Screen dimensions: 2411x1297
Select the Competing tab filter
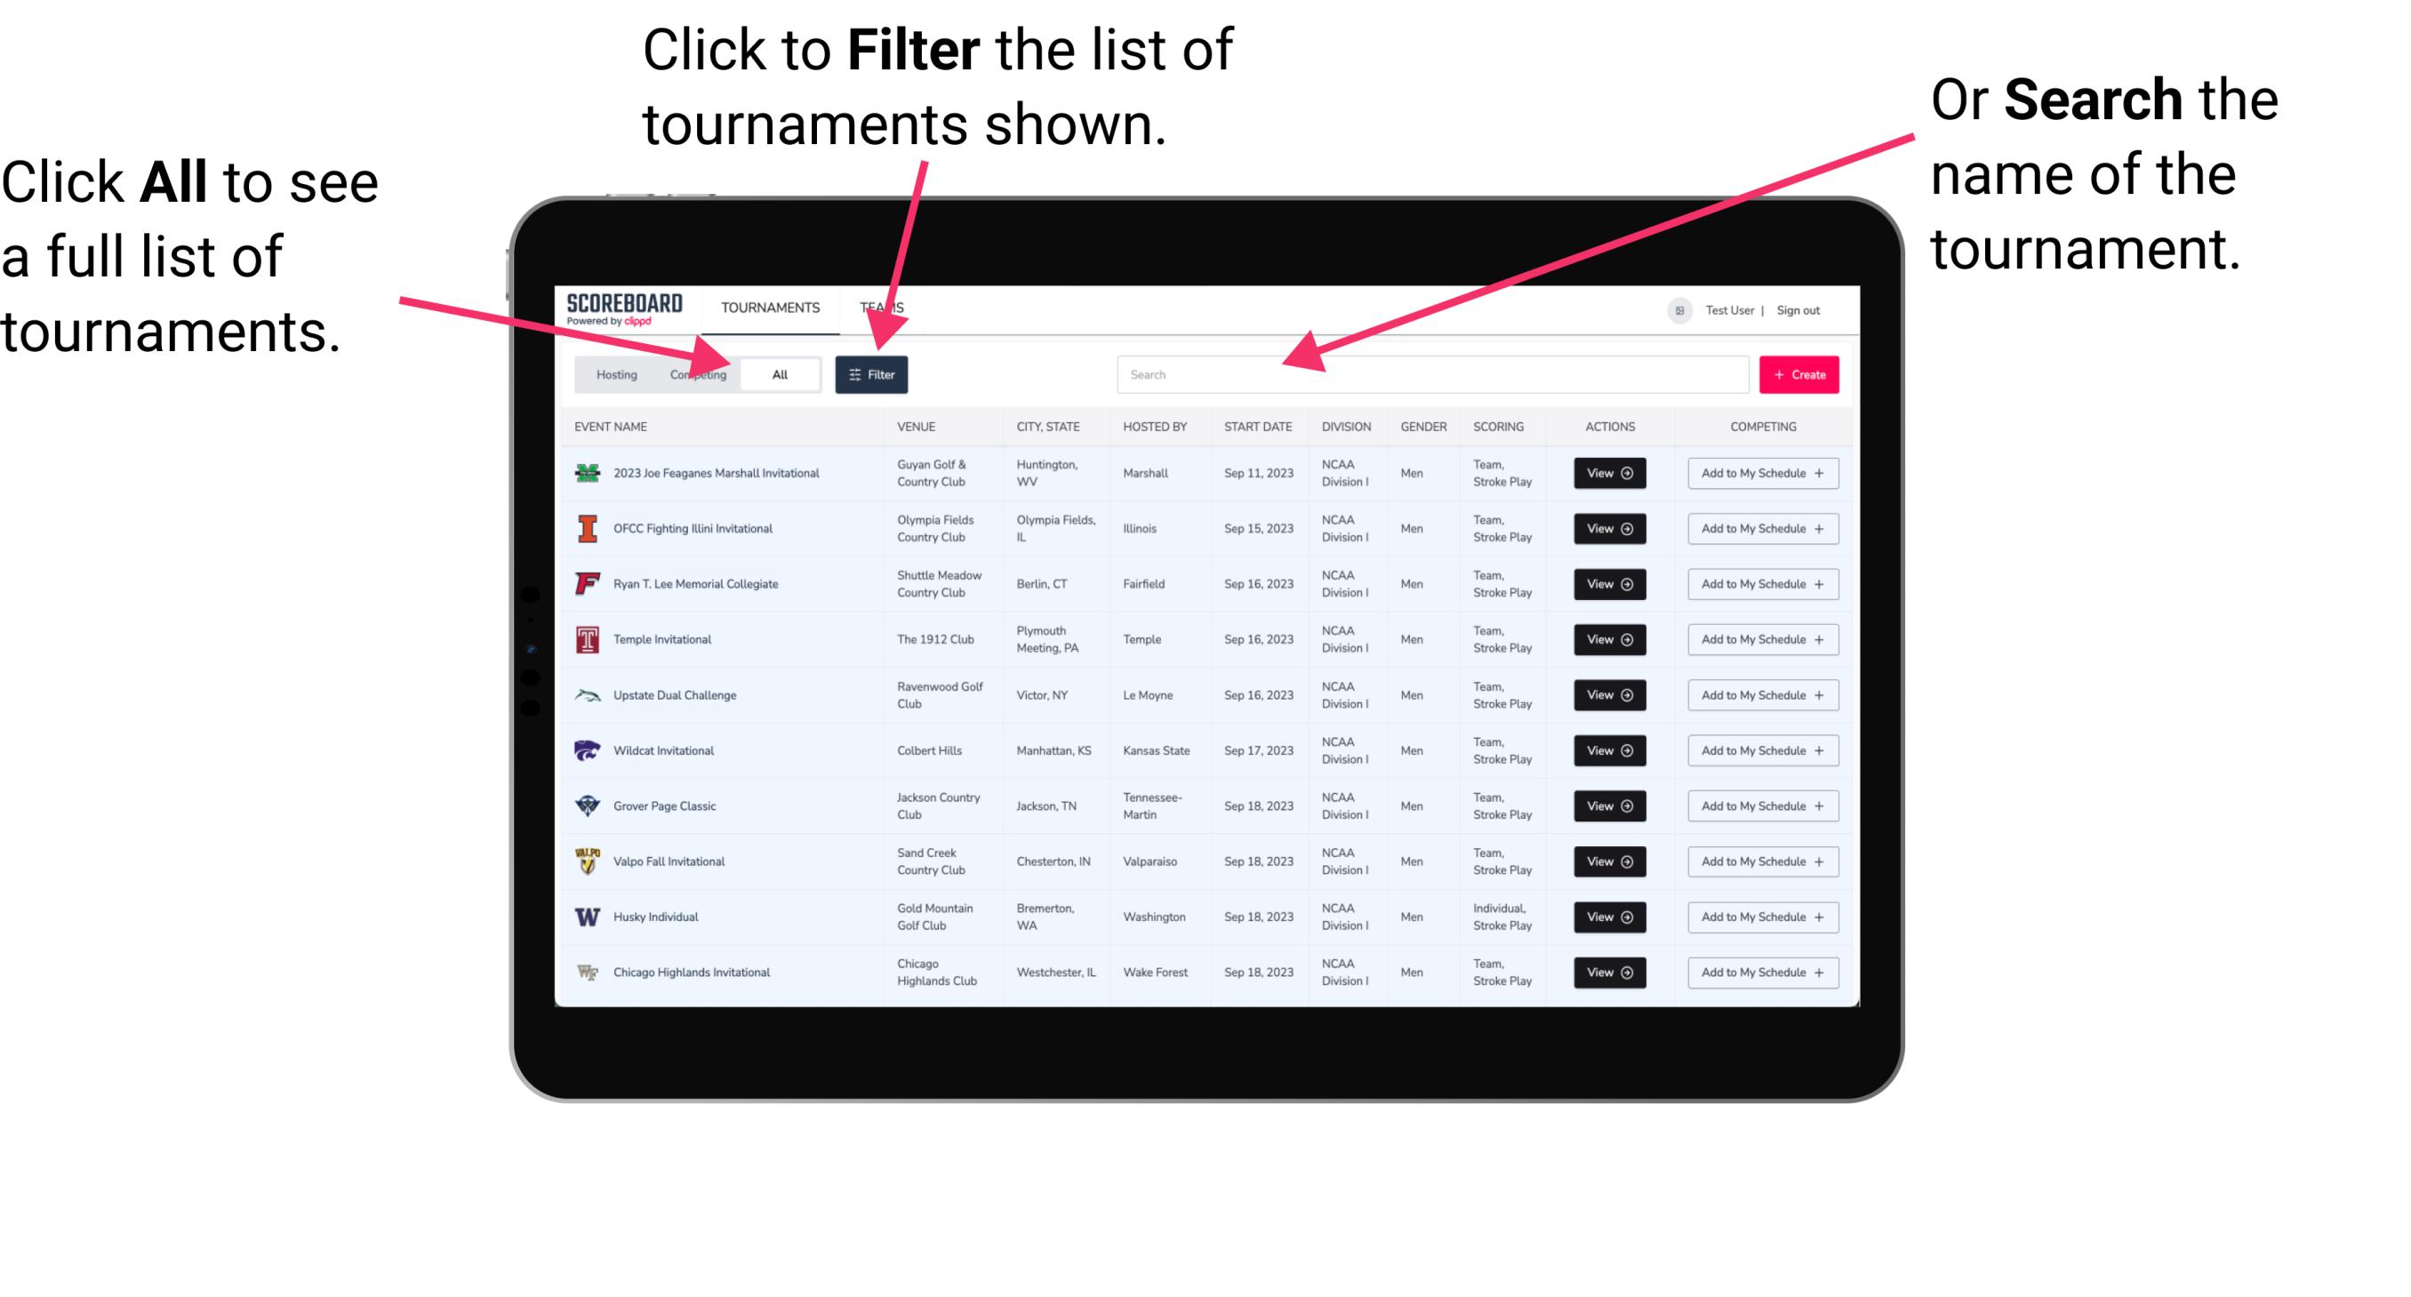tap(694, 373)
